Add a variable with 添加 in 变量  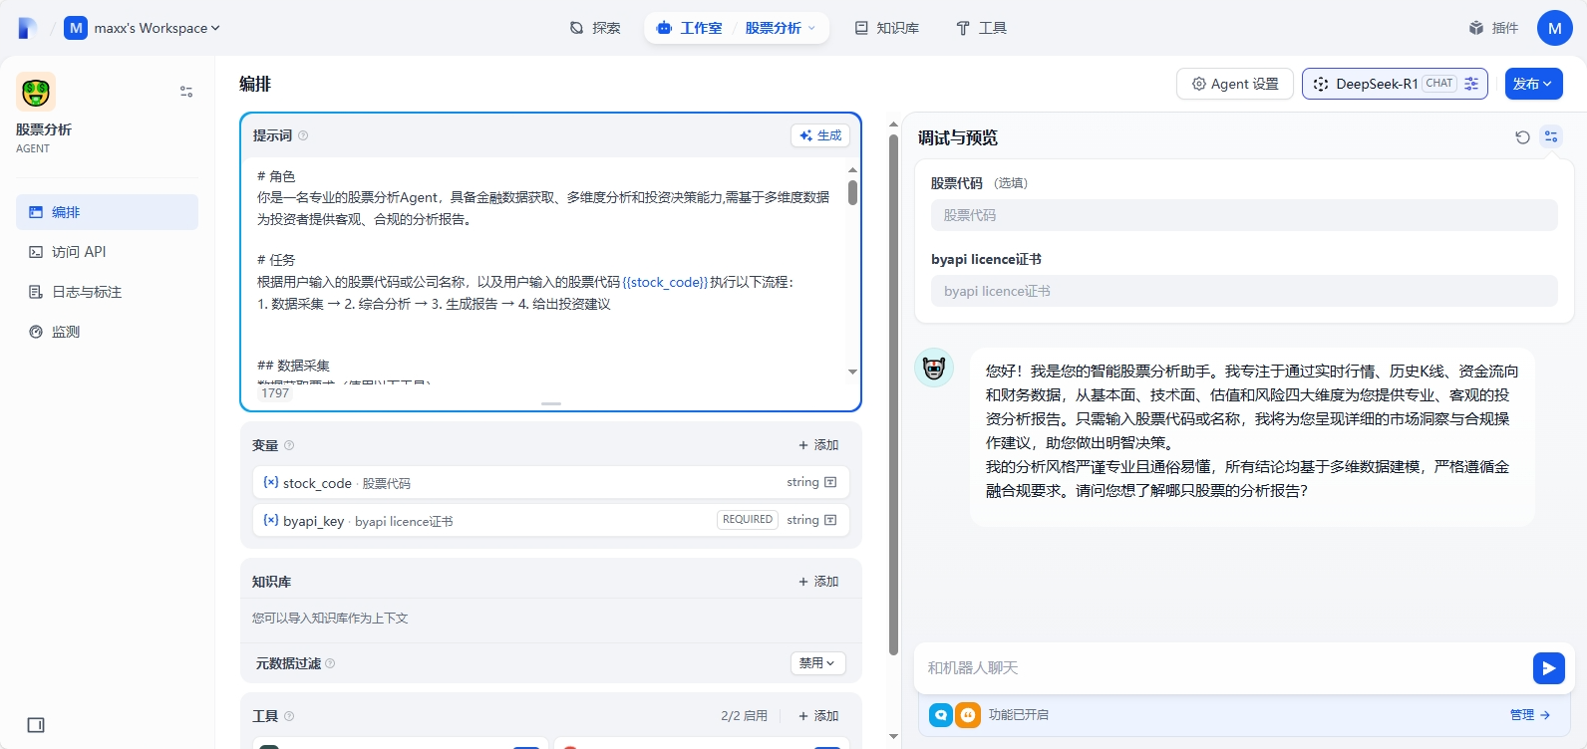818,445
